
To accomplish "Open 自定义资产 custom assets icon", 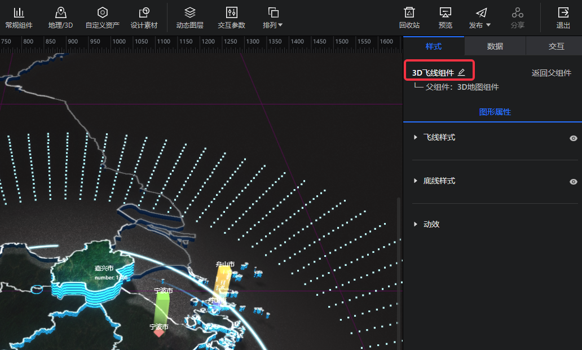I will tap(102, 12).
